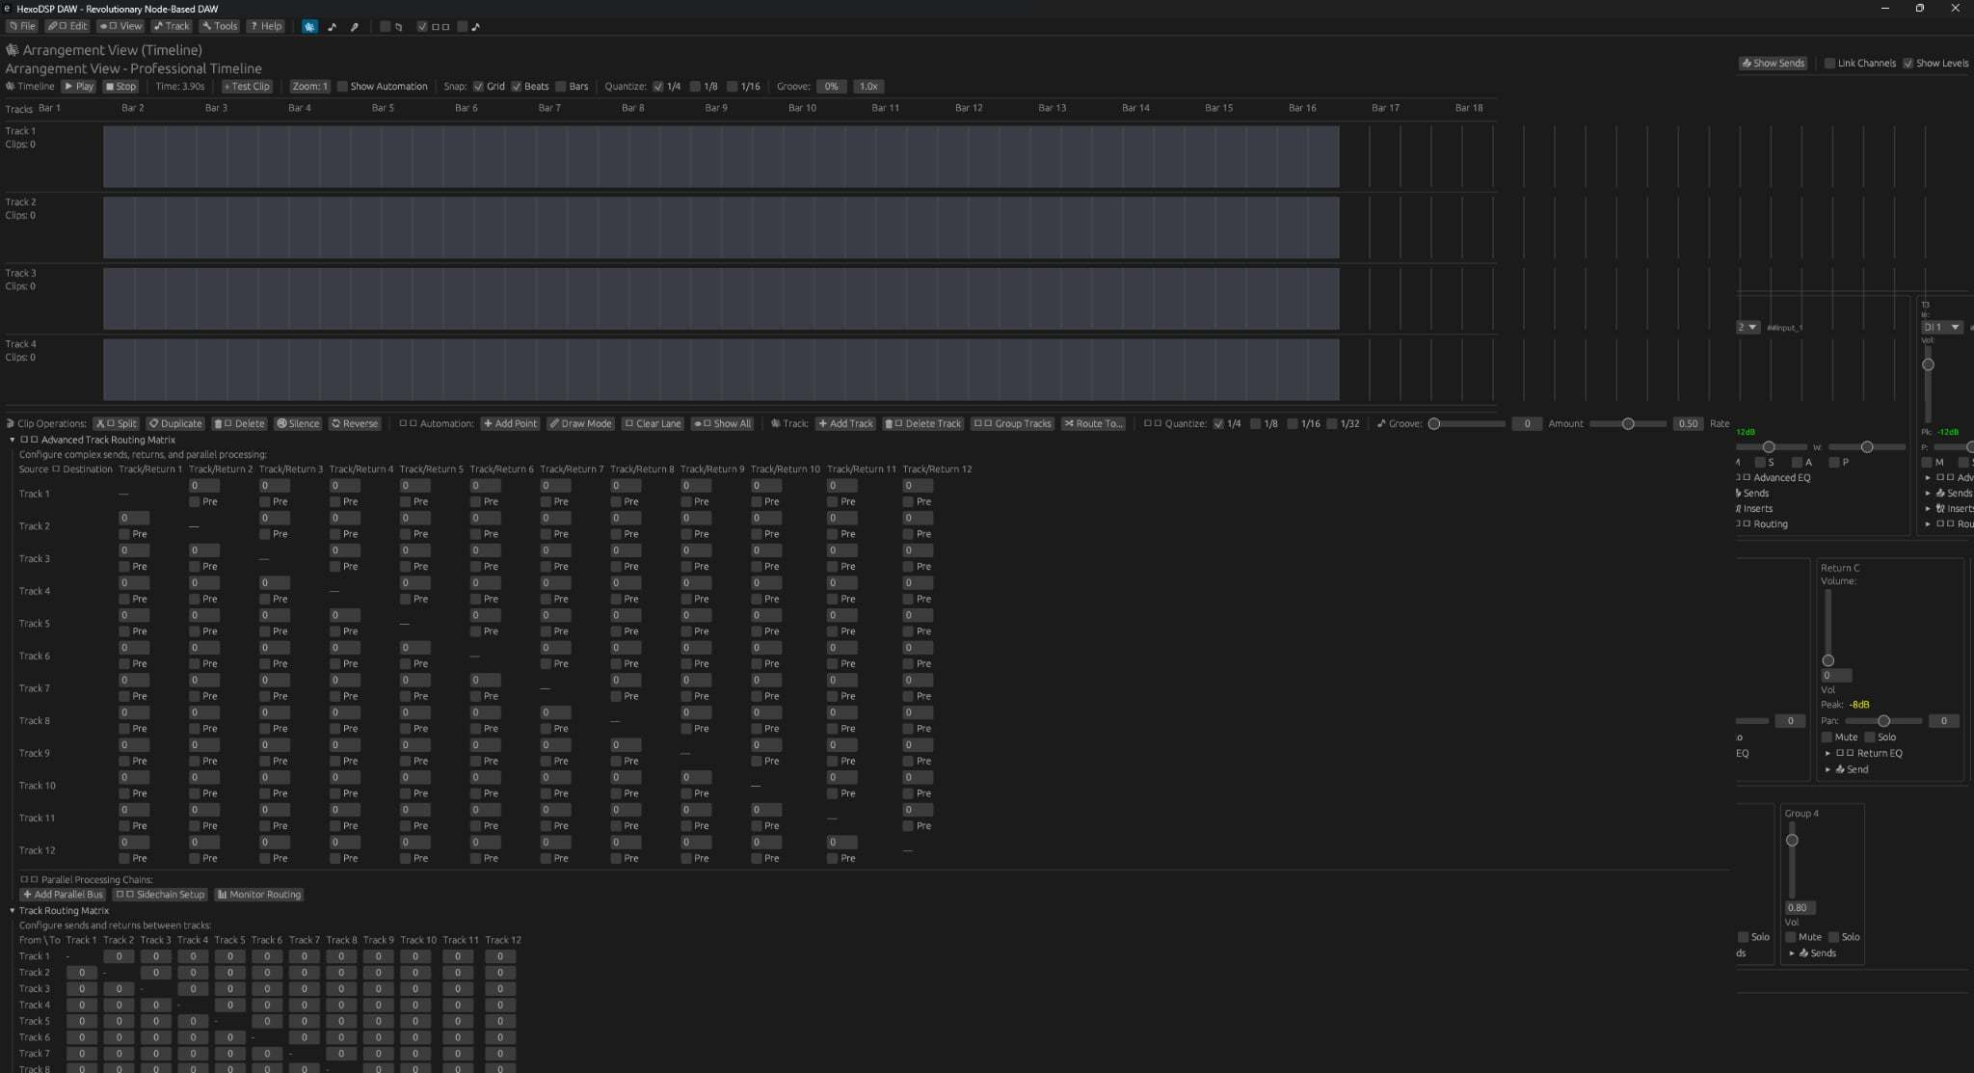Click the Add Parallel Bus button
Image resolution: width=1974 pixels, height=1073 pixels.
pyautogui.click(x=63, y=895)
